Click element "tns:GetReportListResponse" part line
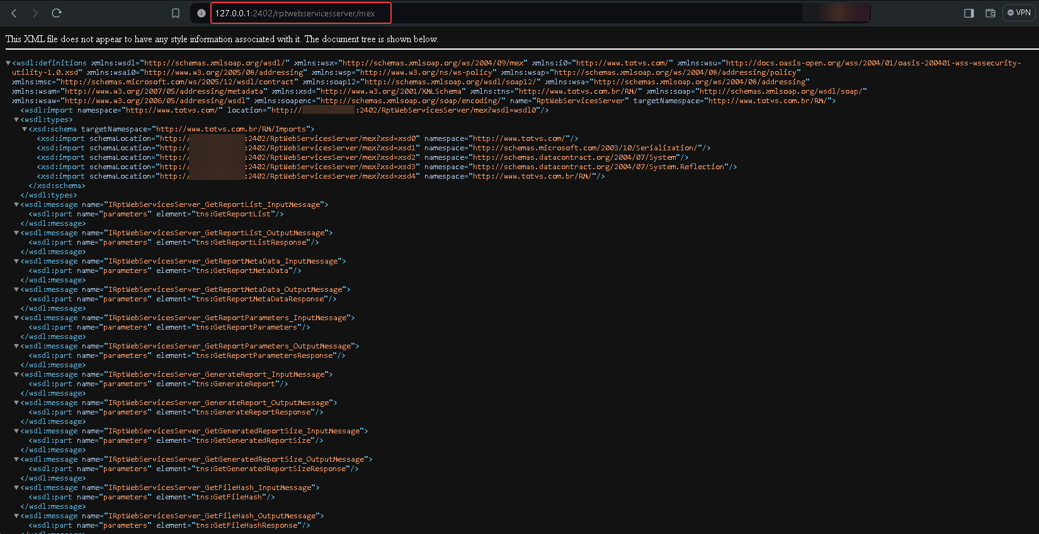Viewport: 1039px width, 534px height. click(x=174, y=242)
